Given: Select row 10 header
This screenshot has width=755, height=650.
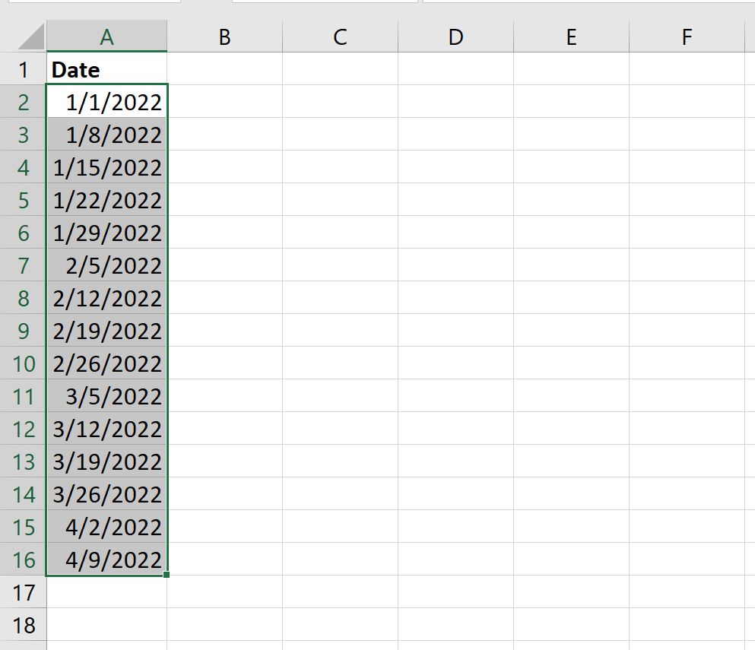Looking at the screenshot, I should [x=23, y=363].
